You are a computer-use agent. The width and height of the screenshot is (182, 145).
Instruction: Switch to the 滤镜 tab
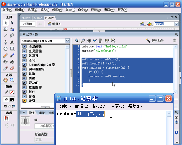[x=42, y=113]
